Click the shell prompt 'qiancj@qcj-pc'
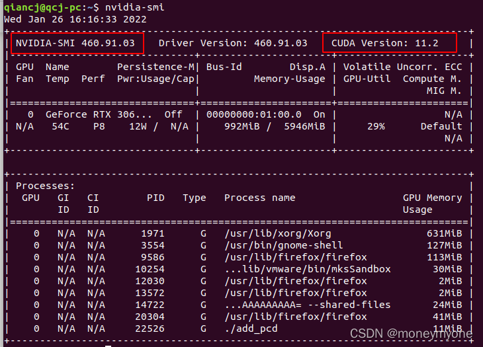483x347 pixels. tap(42, 7)
